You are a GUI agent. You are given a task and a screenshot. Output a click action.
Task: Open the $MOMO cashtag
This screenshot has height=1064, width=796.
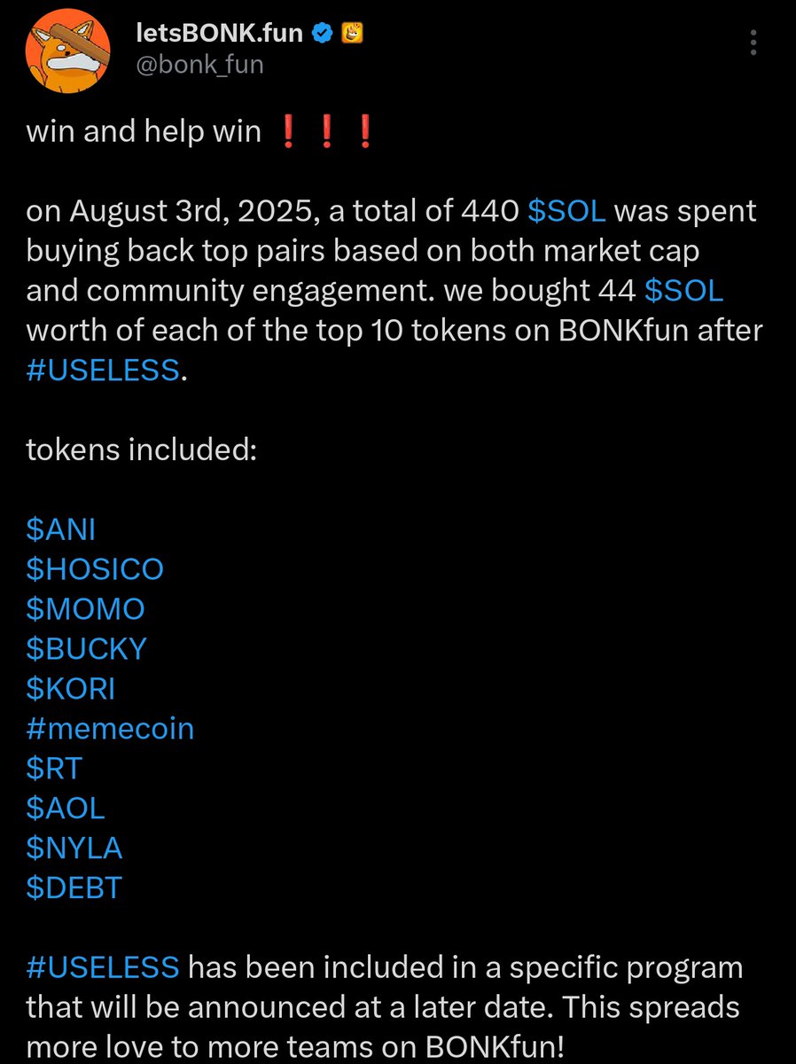tap(85, 609)
